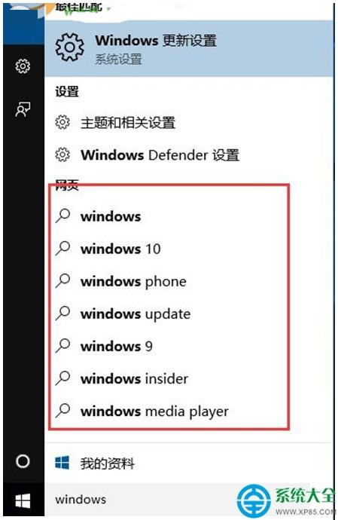Open the sidebar settings gear icon
This screenshot has width=338, height=520.
pyautogui.click(x=23, y=66)
